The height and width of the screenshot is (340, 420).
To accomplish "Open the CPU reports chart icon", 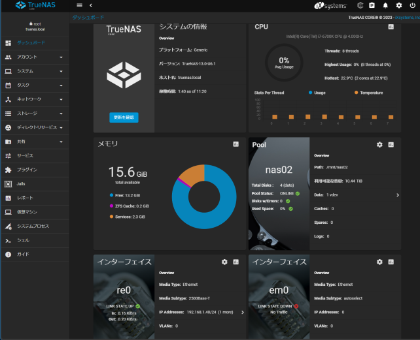I will [391, 27].
